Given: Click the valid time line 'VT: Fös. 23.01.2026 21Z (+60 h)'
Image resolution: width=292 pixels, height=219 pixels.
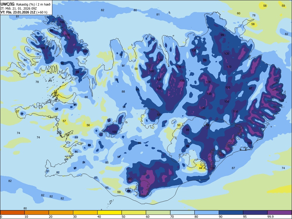Looking at the screenshot, I should (24, 12).
